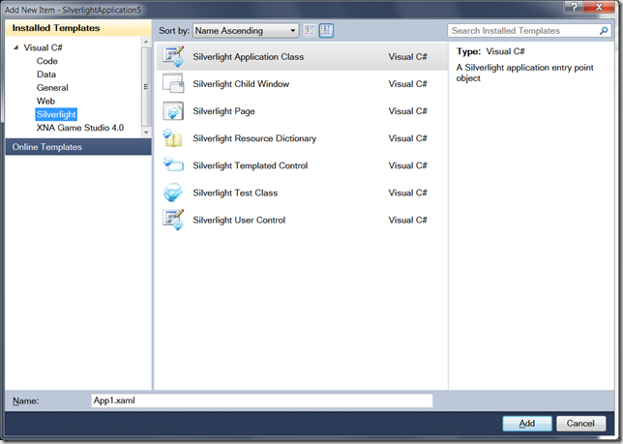
Task: Click the Search Installed Templates box
Action: point(529,31)
